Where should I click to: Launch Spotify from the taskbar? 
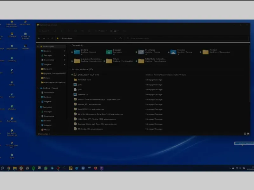(x=34, y=168)
